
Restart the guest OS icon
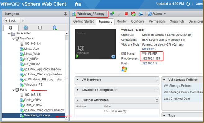(133, 14)
